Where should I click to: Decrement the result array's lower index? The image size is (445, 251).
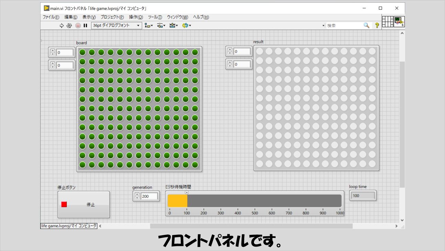coord(230,66)
